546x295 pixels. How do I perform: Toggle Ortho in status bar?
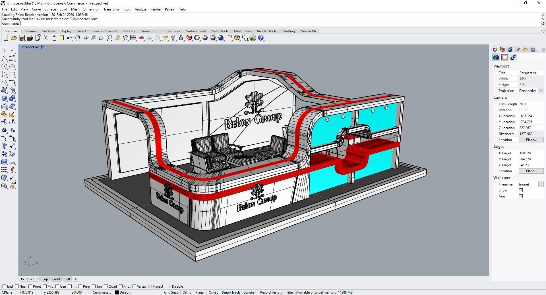pos(187,292)
